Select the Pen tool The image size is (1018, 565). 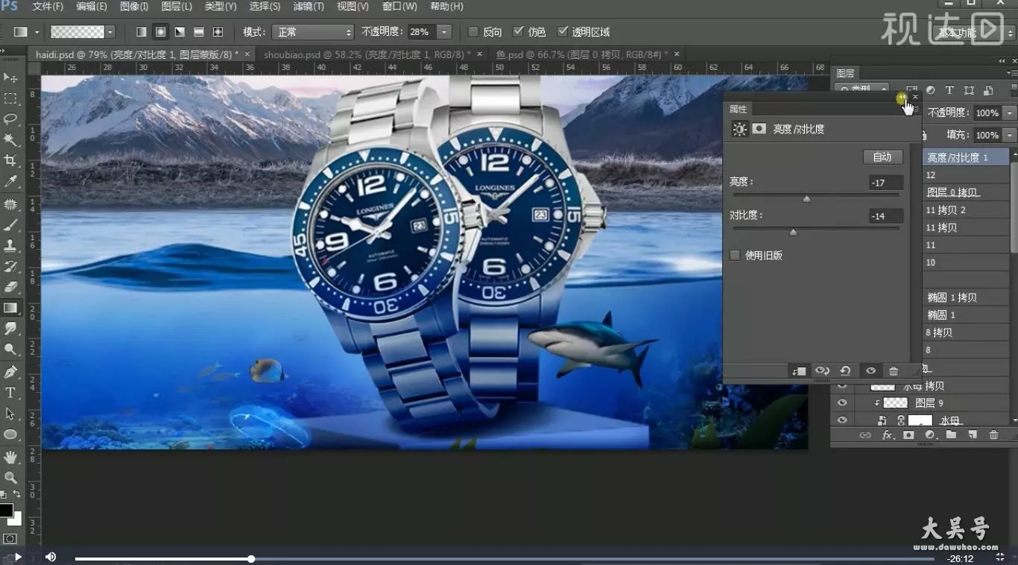click(x=10, y=372)
